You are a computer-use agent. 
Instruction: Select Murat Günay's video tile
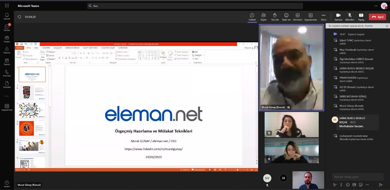coord(291,68)
